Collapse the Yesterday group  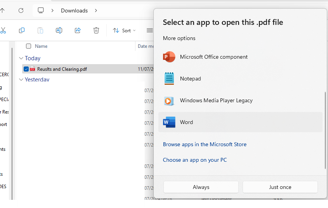pyautogui.click(x=21, y=80)
